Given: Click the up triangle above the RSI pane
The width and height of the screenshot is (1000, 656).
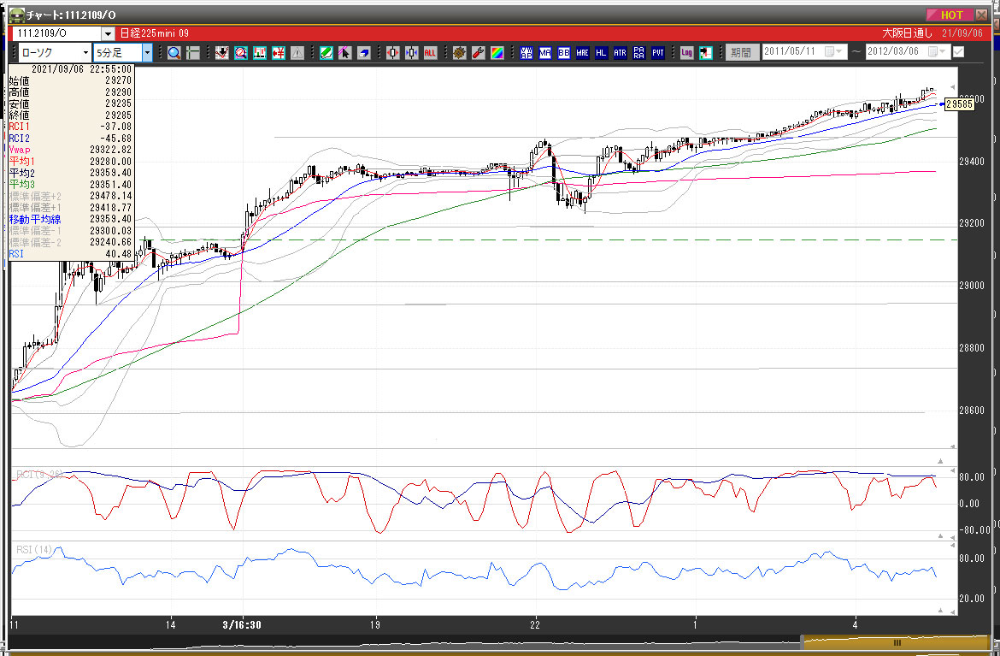Looking at the screenshot, I should coord(940,536).
